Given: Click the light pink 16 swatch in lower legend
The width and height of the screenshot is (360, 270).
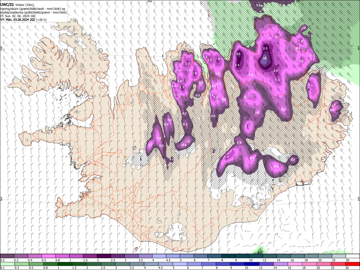Looking at the screenshot, I should (x=295, y=264).
